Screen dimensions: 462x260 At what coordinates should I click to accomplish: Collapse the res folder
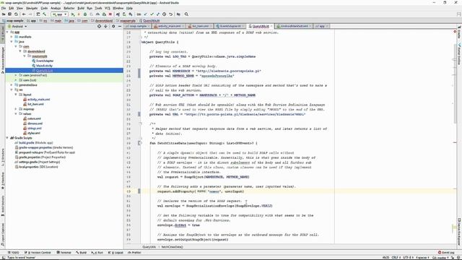12,90
